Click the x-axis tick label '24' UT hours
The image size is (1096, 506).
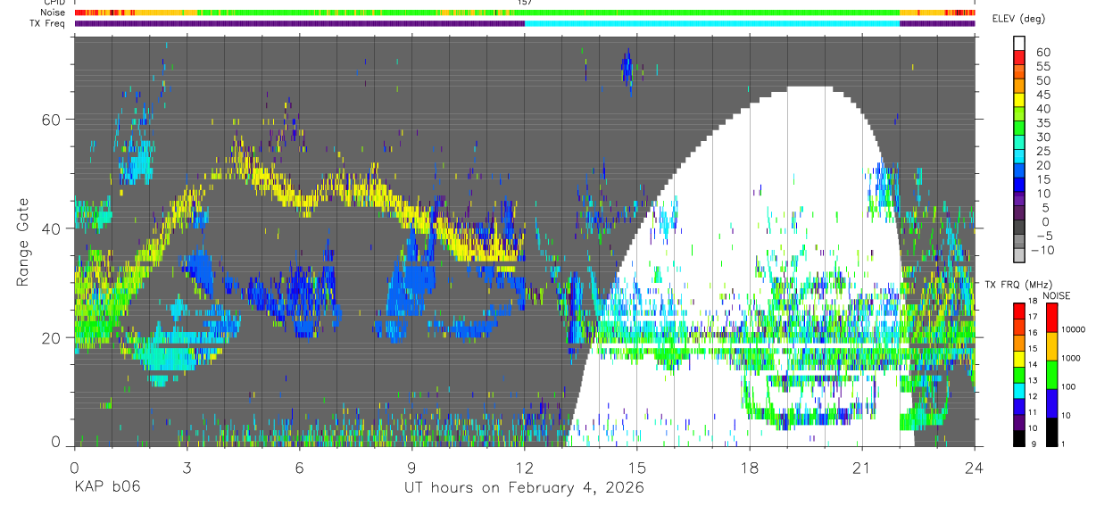[975, 468]
